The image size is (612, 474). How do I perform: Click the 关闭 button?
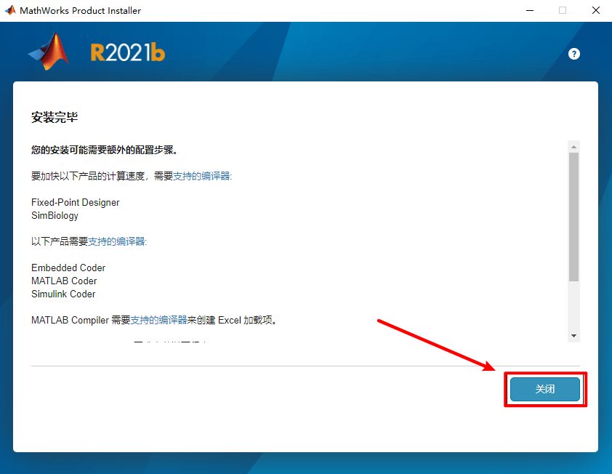[x=545, y=389]
